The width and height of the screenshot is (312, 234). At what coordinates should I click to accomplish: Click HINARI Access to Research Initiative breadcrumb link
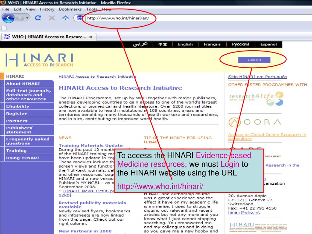(x=97, y=76)
